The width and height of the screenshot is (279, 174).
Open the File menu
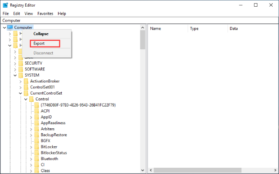5,13
